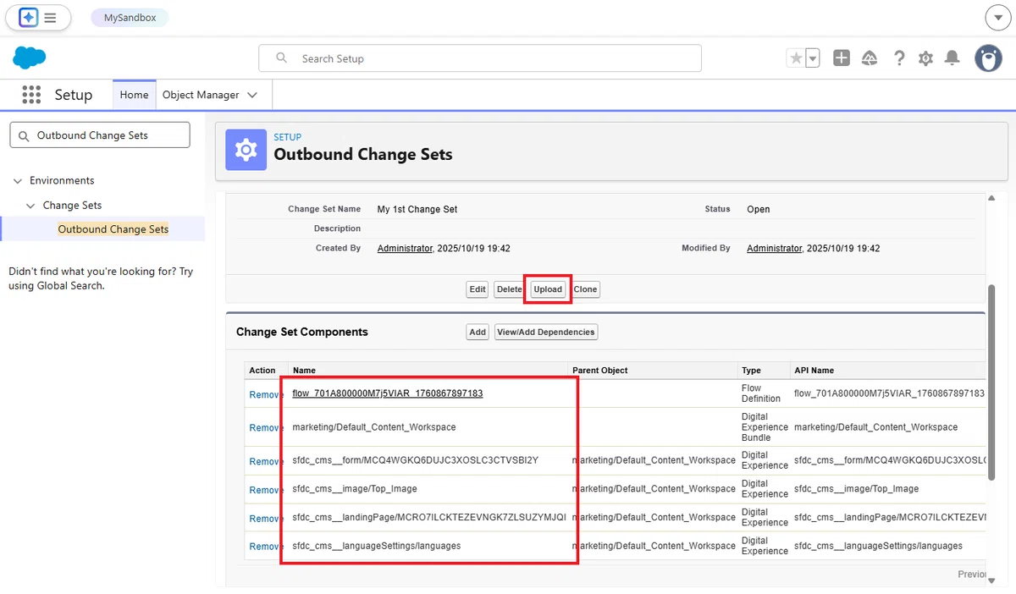Switch to the Home tab
Image resolution: width=1016 pixels, height=594 pixels.
pyautogui.click(x=134, y=95)
